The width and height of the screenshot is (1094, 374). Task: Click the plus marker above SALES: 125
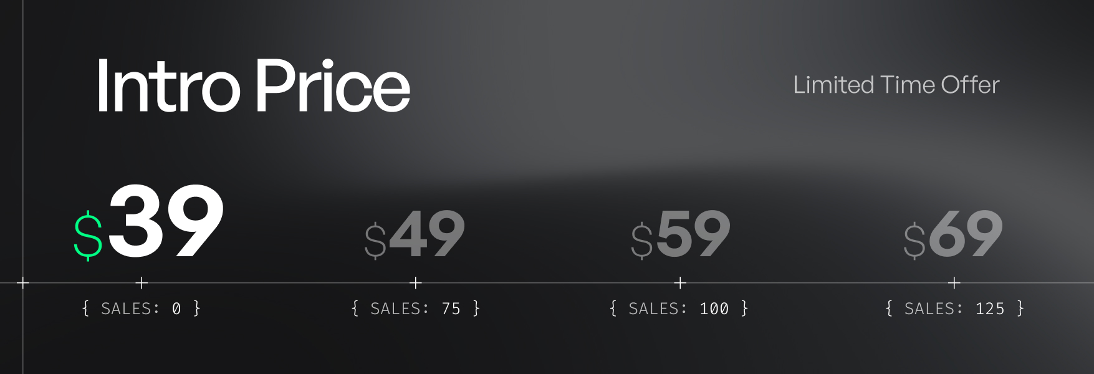pos(954,283)
